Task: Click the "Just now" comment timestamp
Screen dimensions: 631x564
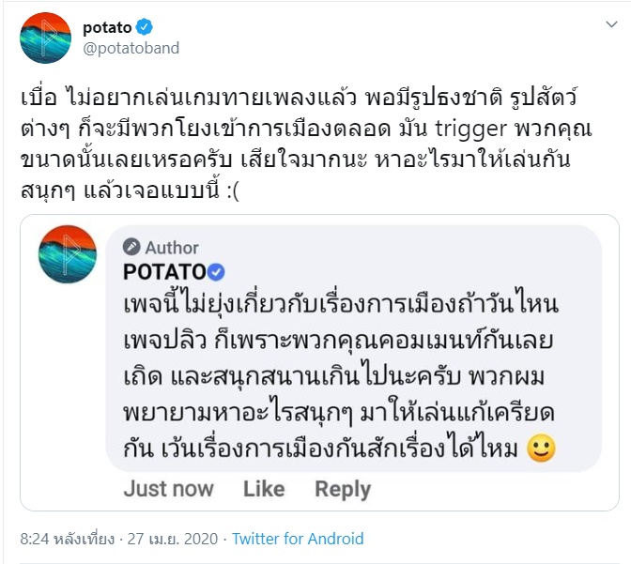Action: (x=168, y=489)
